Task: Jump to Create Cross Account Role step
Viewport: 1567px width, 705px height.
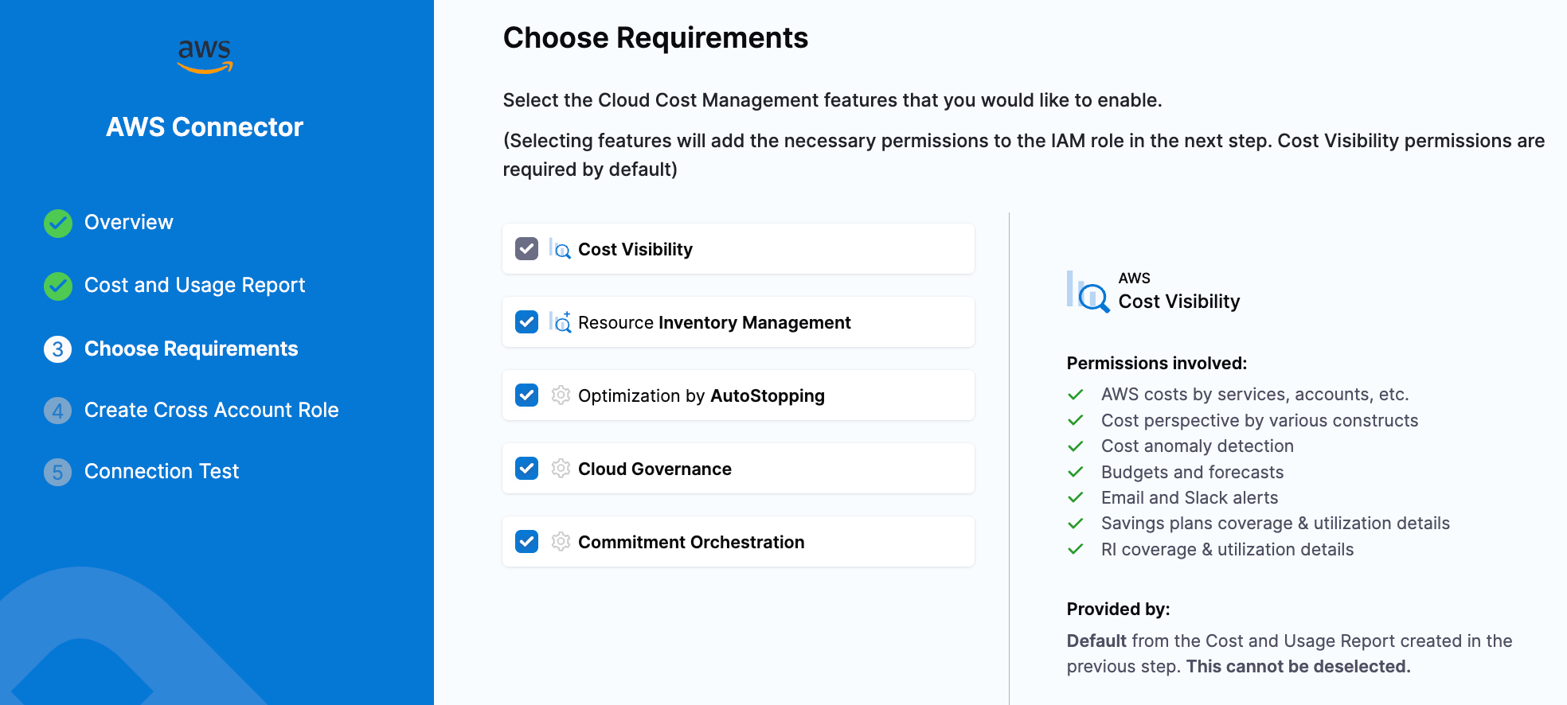Action: (x=211, y=411)
